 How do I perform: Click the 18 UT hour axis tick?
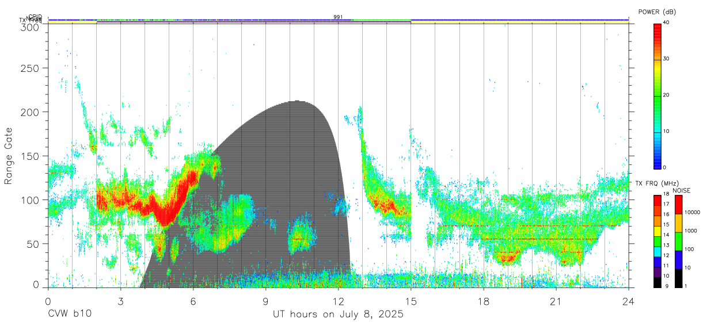[x=484, y=300]
